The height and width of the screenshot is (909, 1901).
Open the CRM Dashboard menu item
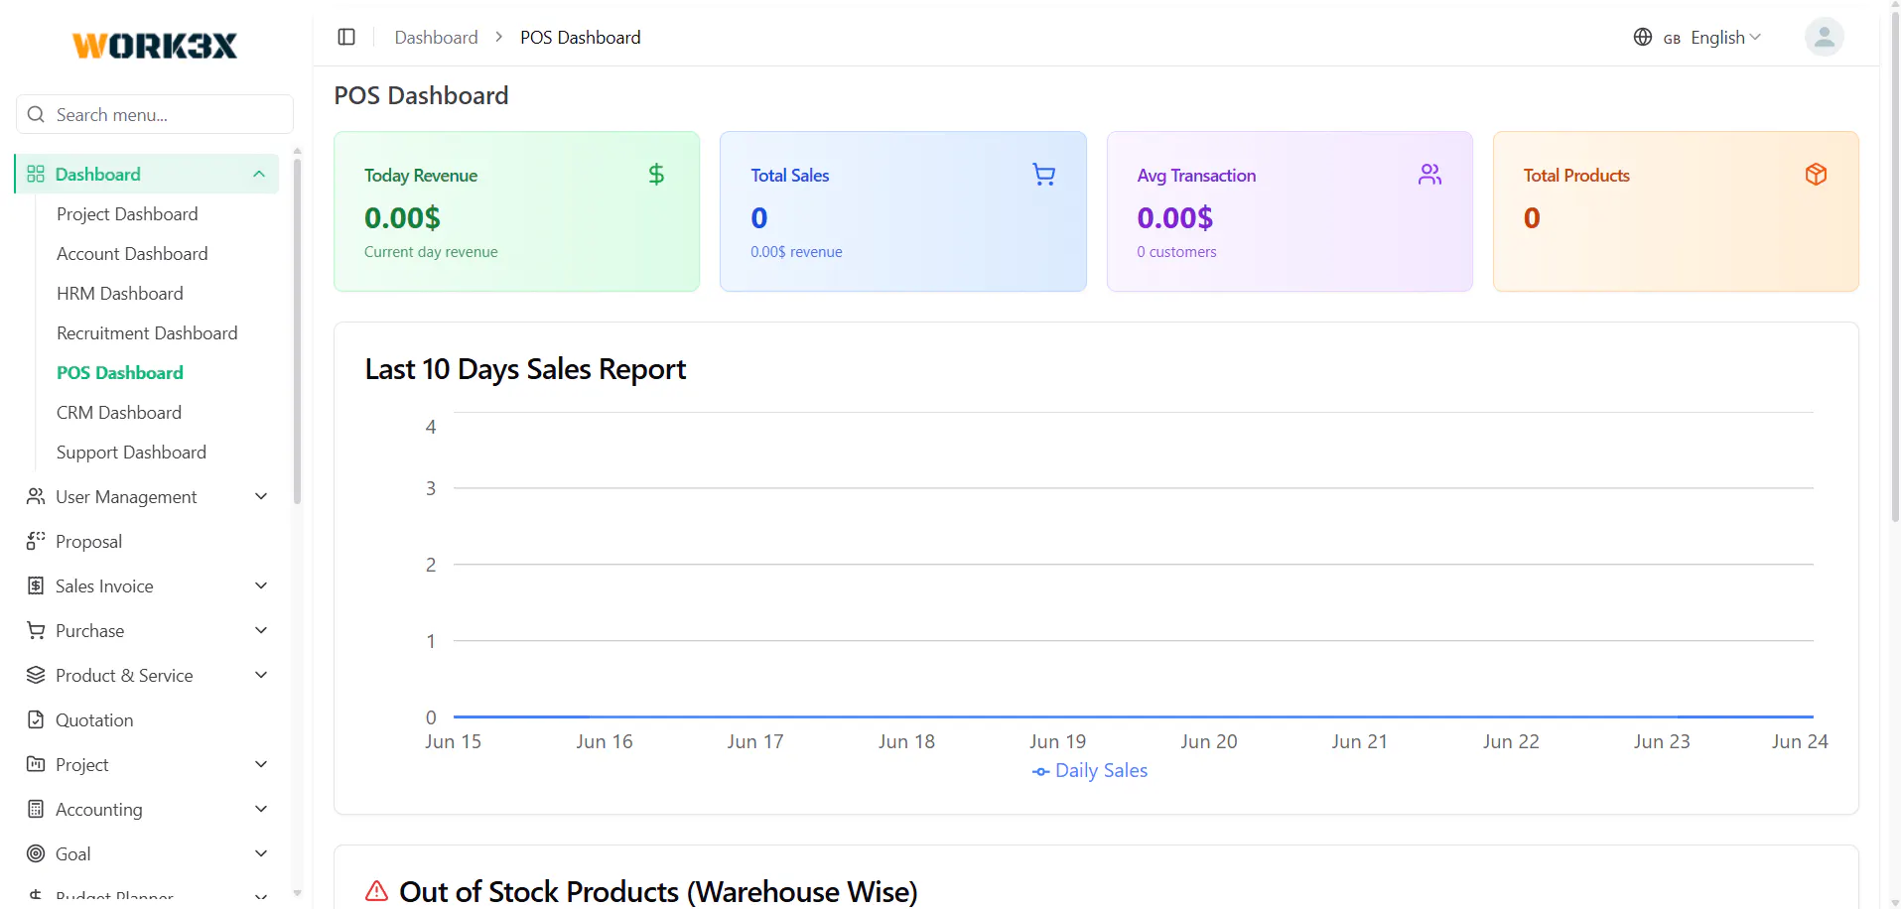[x=119, y=412]
